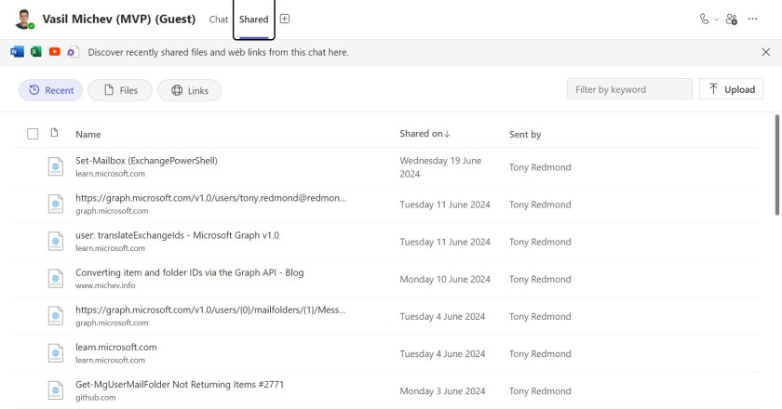Dismiss the discover shared files banner
The height and width of the screenshot is (409, 782).
click(x=766, y=52)
